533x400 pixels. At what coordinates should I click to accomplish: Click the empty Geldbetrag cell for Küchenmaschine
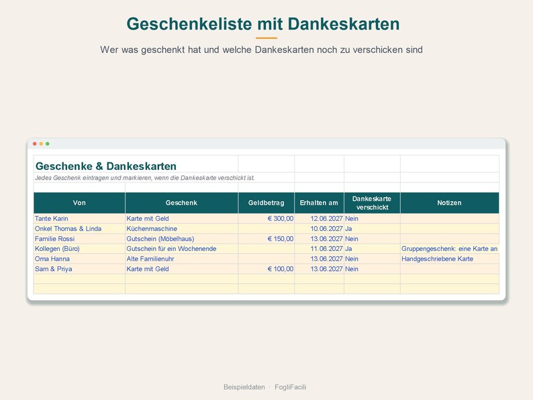266,229
